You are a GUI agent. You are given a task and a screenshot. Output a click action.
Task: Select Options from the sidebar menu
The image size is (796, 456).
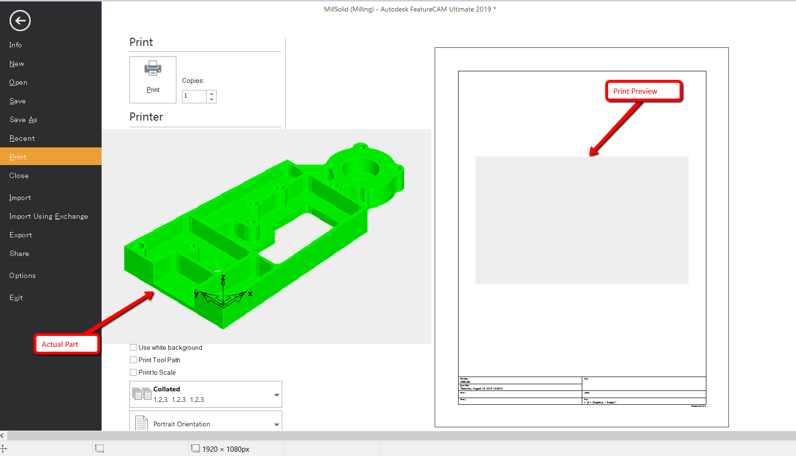coord(22,275)
